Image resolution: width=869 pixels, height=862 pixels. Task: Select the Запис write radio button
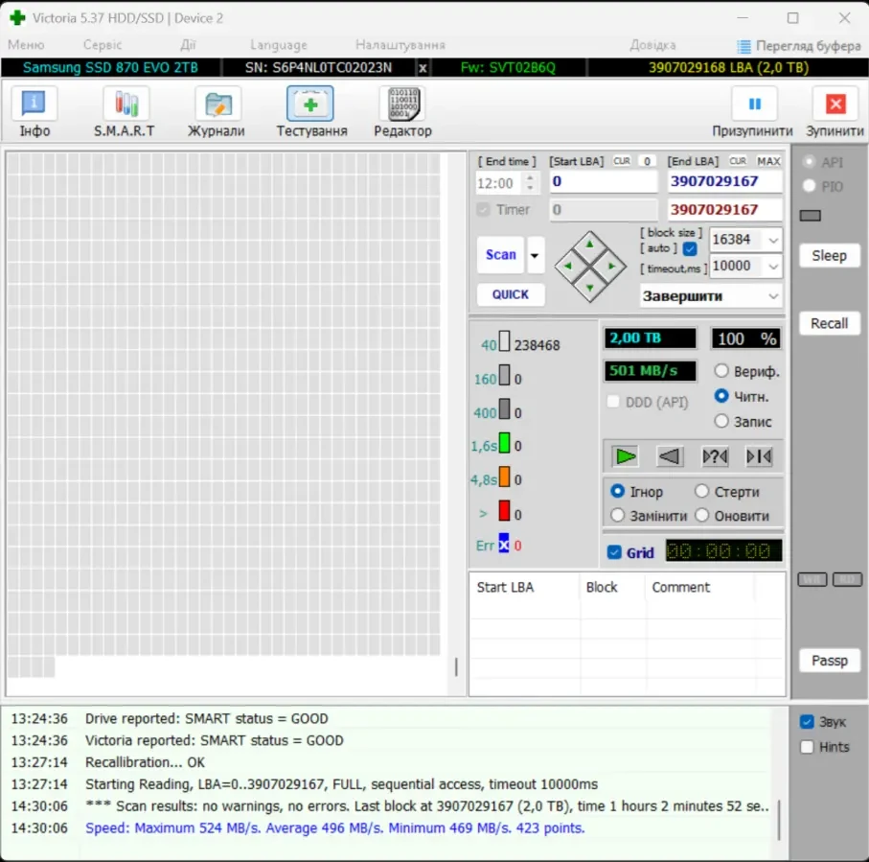click(721, 421)
